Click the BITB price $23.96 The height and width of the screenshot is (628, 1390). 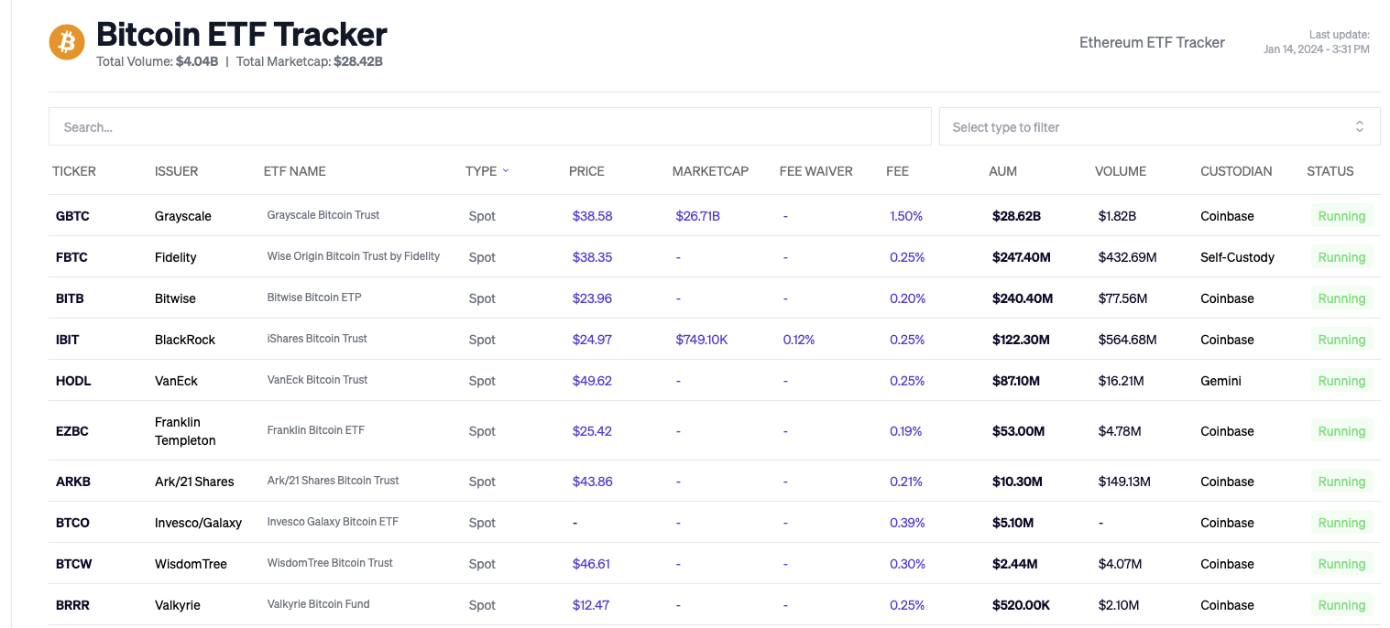592,298
